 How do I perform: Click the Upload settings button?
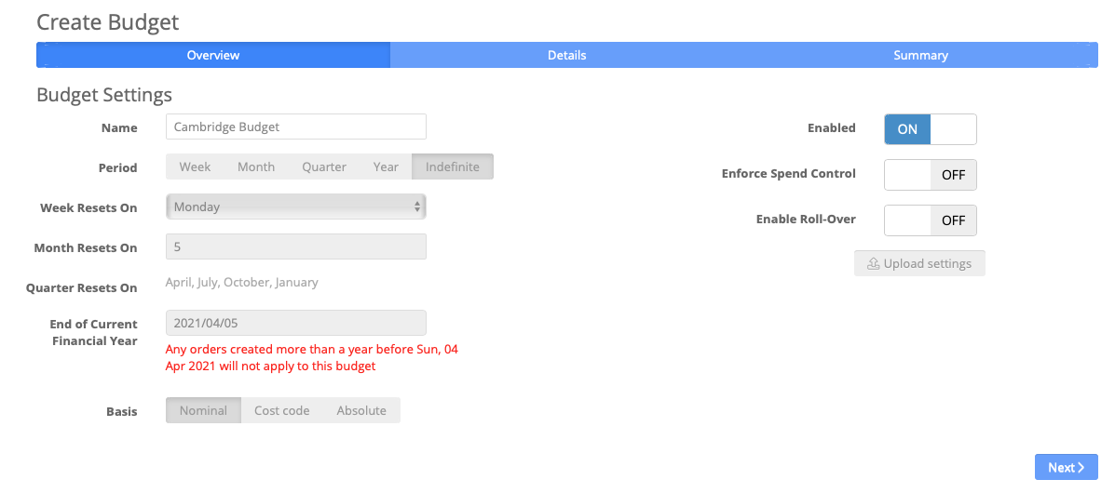click(919, 263)
